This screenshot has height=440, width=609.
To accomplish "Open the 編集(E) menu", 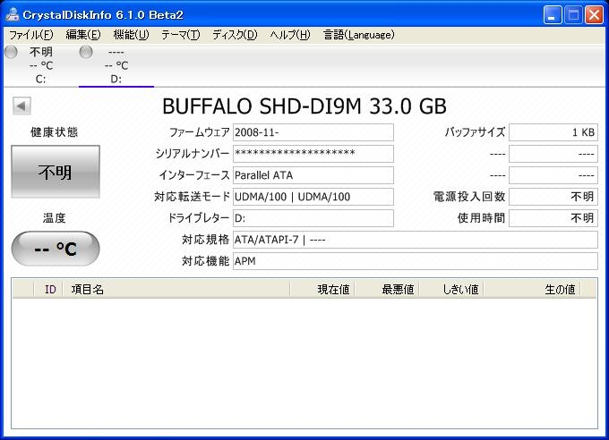I will [83, 35].
